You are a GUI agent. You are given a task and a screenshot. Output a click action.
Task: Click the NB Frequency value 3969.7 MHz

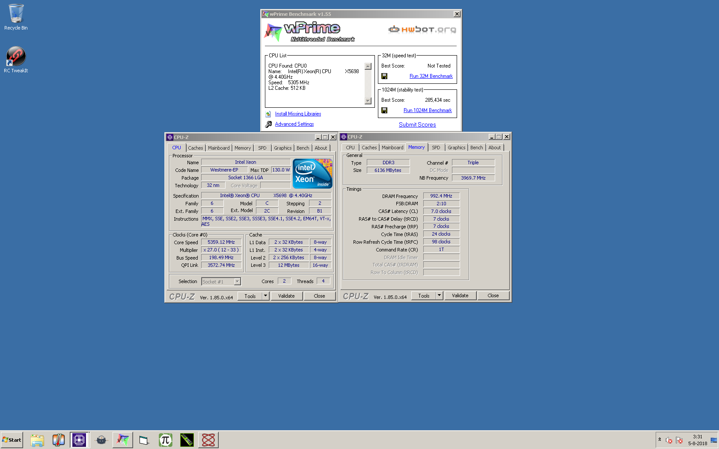coord(473,178)
